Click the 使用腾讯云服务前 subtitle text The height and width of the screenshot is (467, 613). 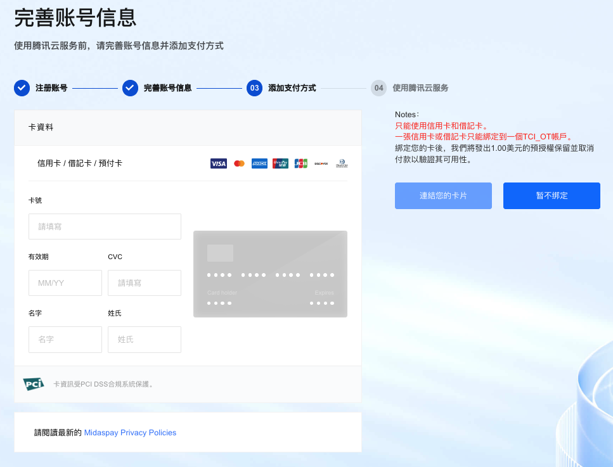pyautogui.click(x=119, y=46)
